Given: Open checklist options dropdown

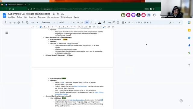Looking at the screenshot, I should point(136,22).
